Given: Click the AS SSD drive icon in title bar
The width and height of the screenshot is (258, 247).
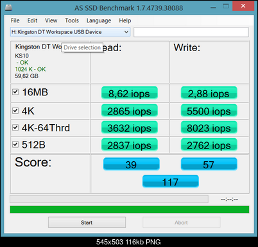Looking at the screenshot, I should pos(8,8).
